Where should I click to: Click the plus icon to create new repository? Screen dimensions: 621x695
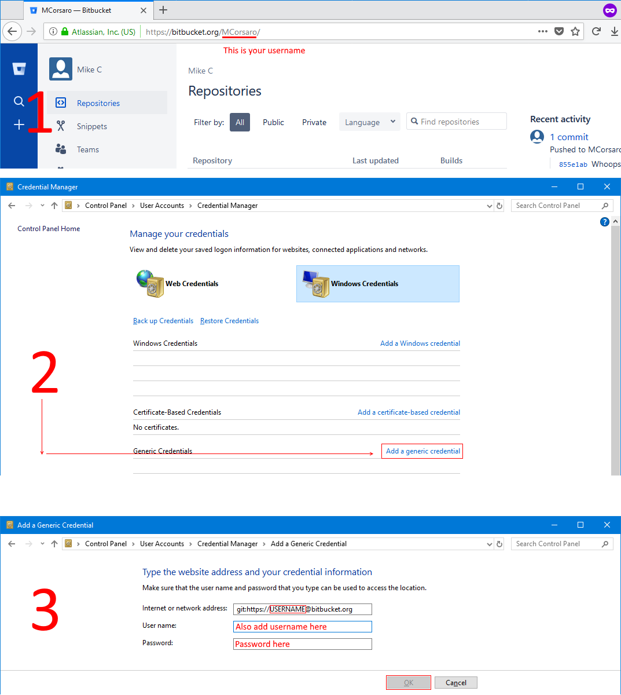coord(19,123)
